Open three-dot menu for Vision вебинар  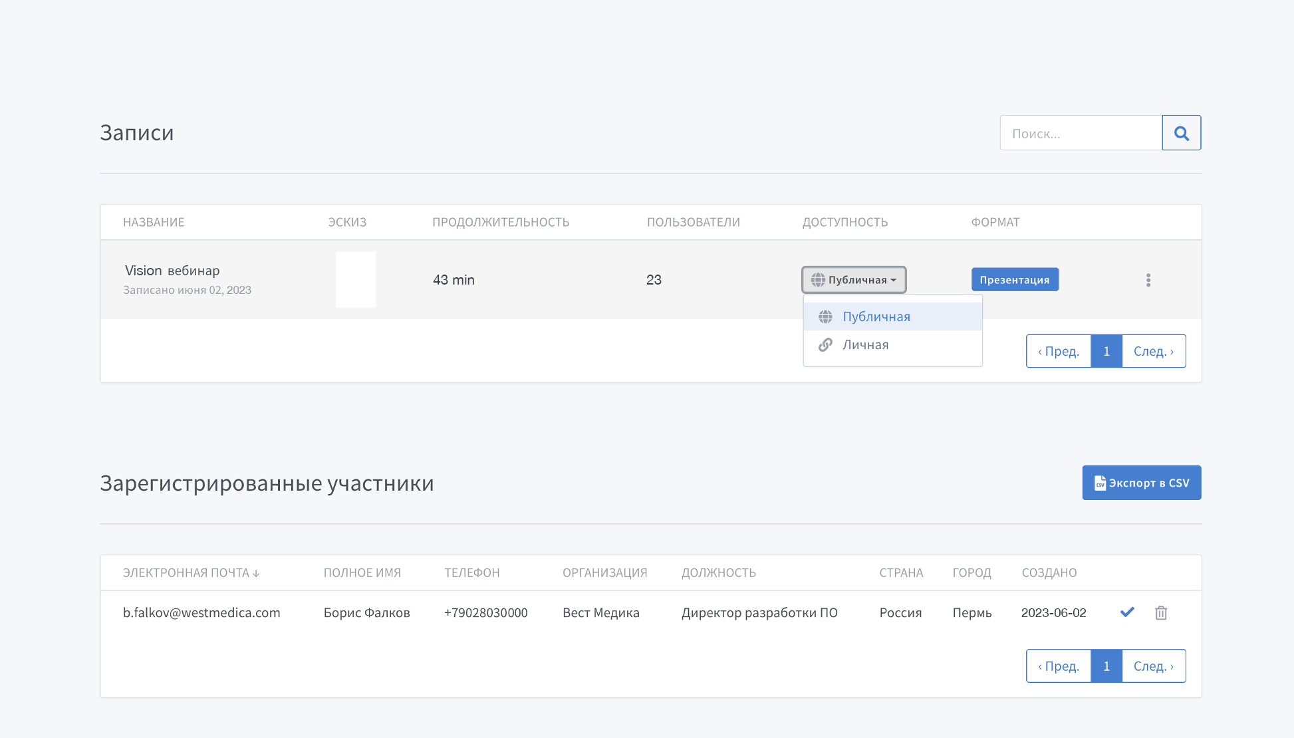coord(1148,280)
